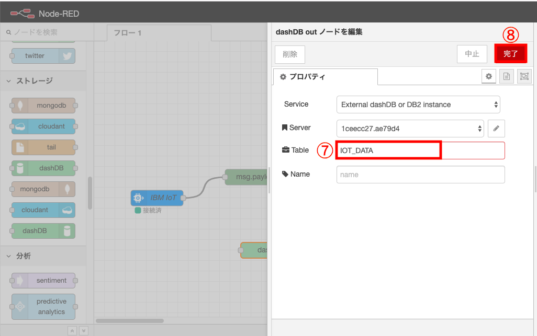Open node settings gear icon tab
Viewport: 537px width, 336px height.
coord(489,76)
